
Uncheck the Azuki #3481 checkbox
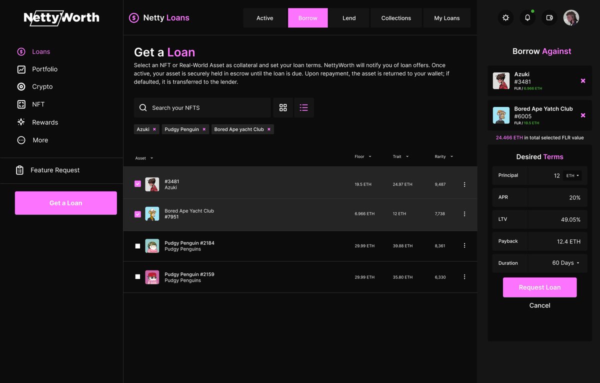137,184
